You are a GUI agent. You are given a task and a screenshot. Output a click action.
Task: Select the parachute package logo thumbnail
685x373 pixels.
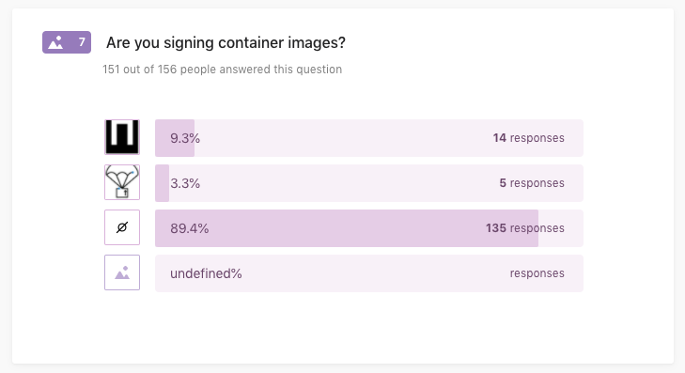pyautogui.click(x=122, y=182)
